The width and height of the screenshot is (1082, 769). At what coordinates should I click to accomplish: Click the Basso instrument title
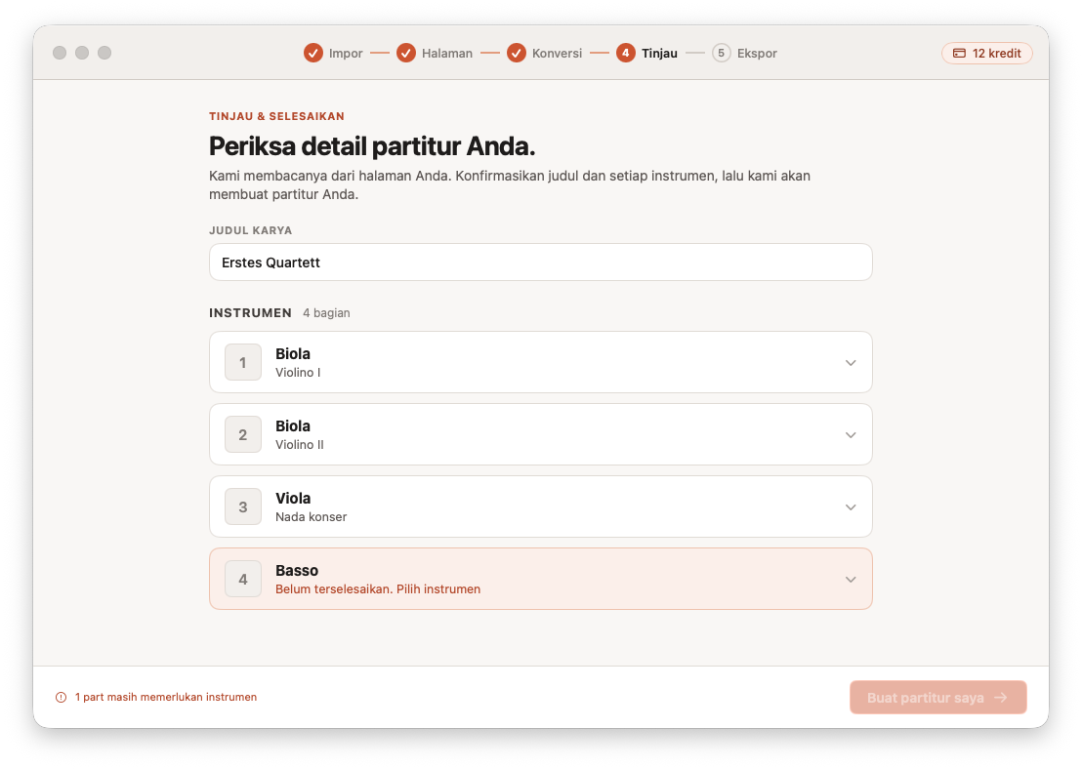coord(297,571)
